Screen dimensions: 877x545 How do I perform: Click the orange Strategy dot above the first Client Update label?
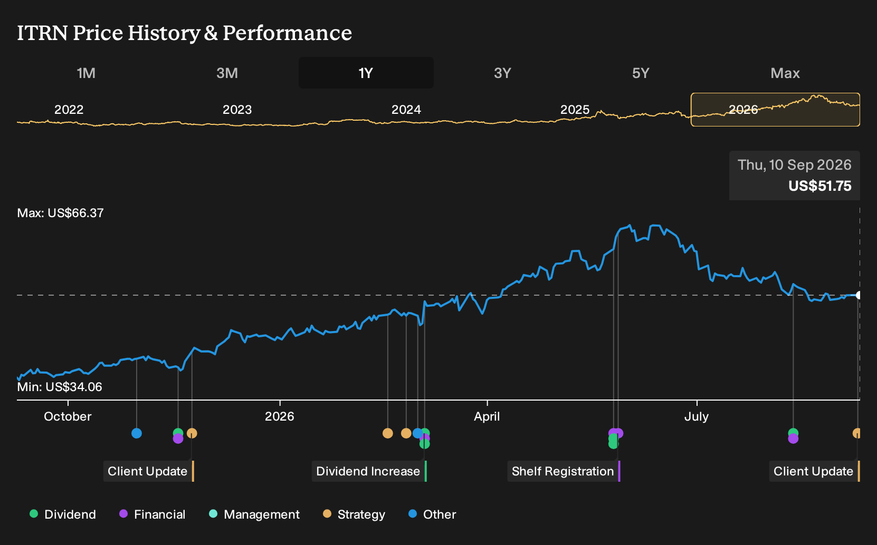[x=192, y=433]
